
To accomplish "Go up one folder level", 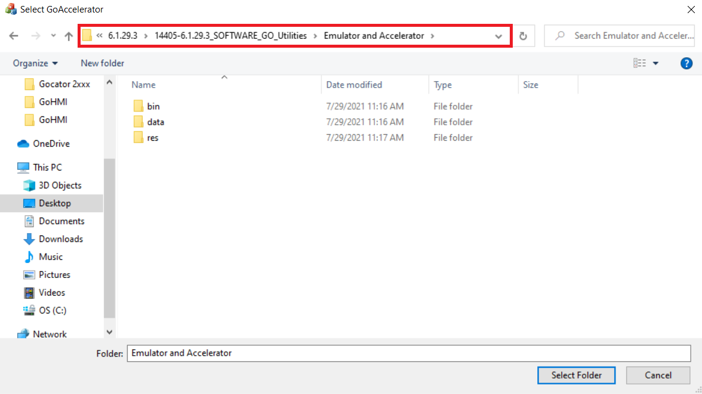I will coord(69,36).
